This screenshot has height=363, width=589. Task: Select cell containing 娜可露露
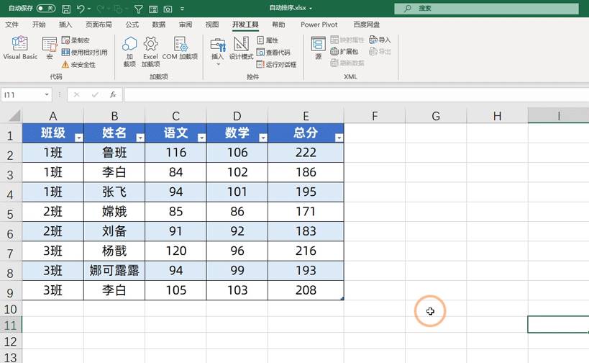[114, 271]
